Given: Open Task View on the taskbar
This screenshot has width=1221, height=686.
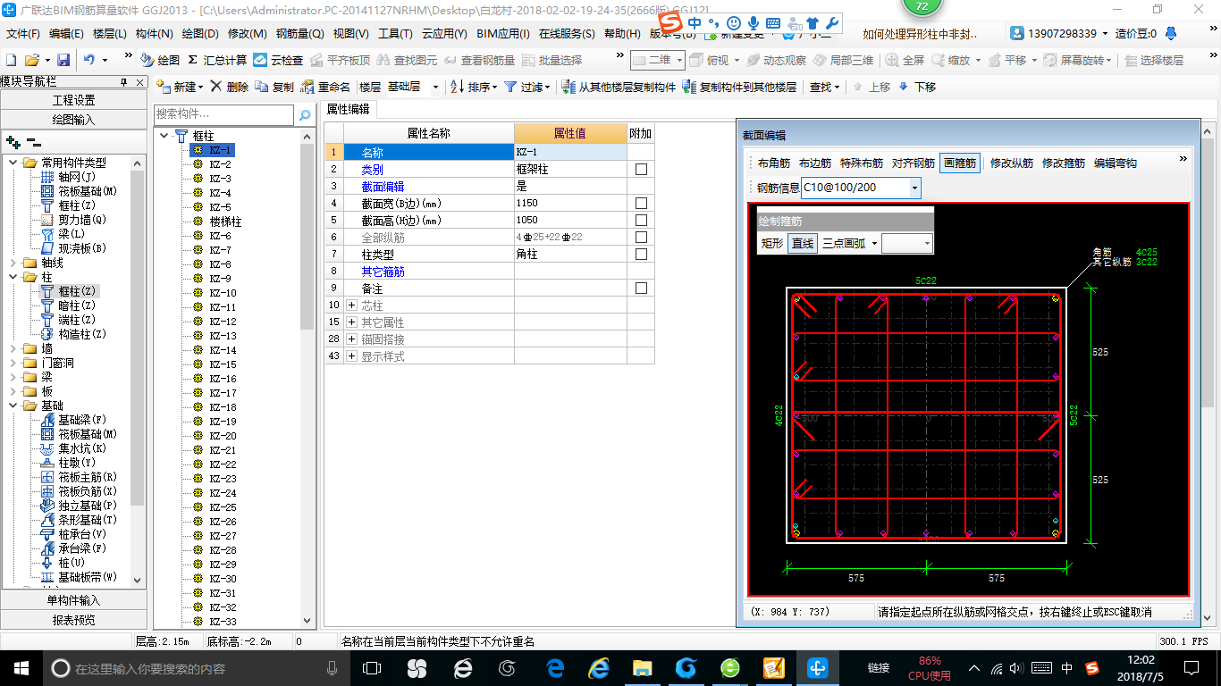Looking at the screenshot, I should tap(371, 667).
